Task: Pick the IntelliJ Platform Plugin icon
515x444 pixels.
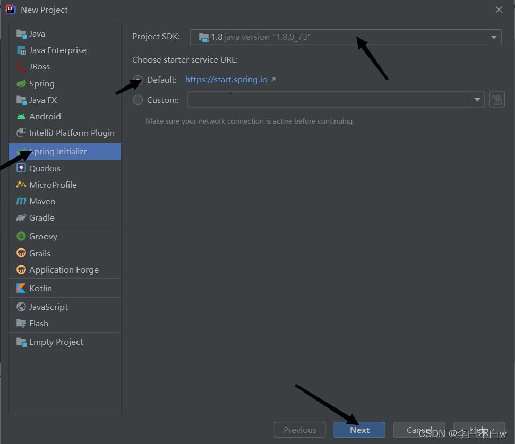Action: click(x=21, y=133)
